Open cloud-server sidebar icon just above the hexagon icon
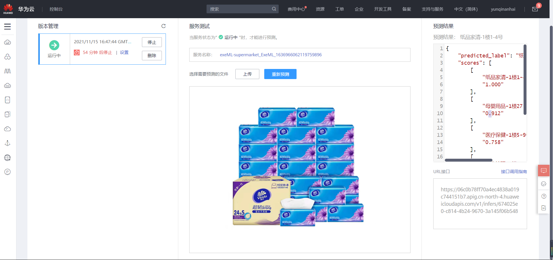The height and width of the screenshot is (260, 553). [8, 42]
